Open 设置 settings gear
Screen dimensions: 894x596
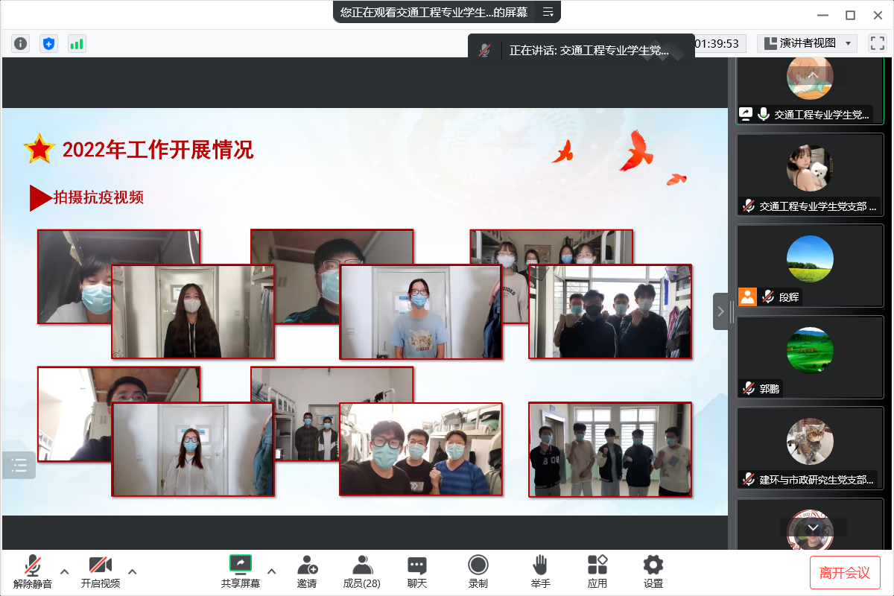pyautogui.click(x=653, y=571)
